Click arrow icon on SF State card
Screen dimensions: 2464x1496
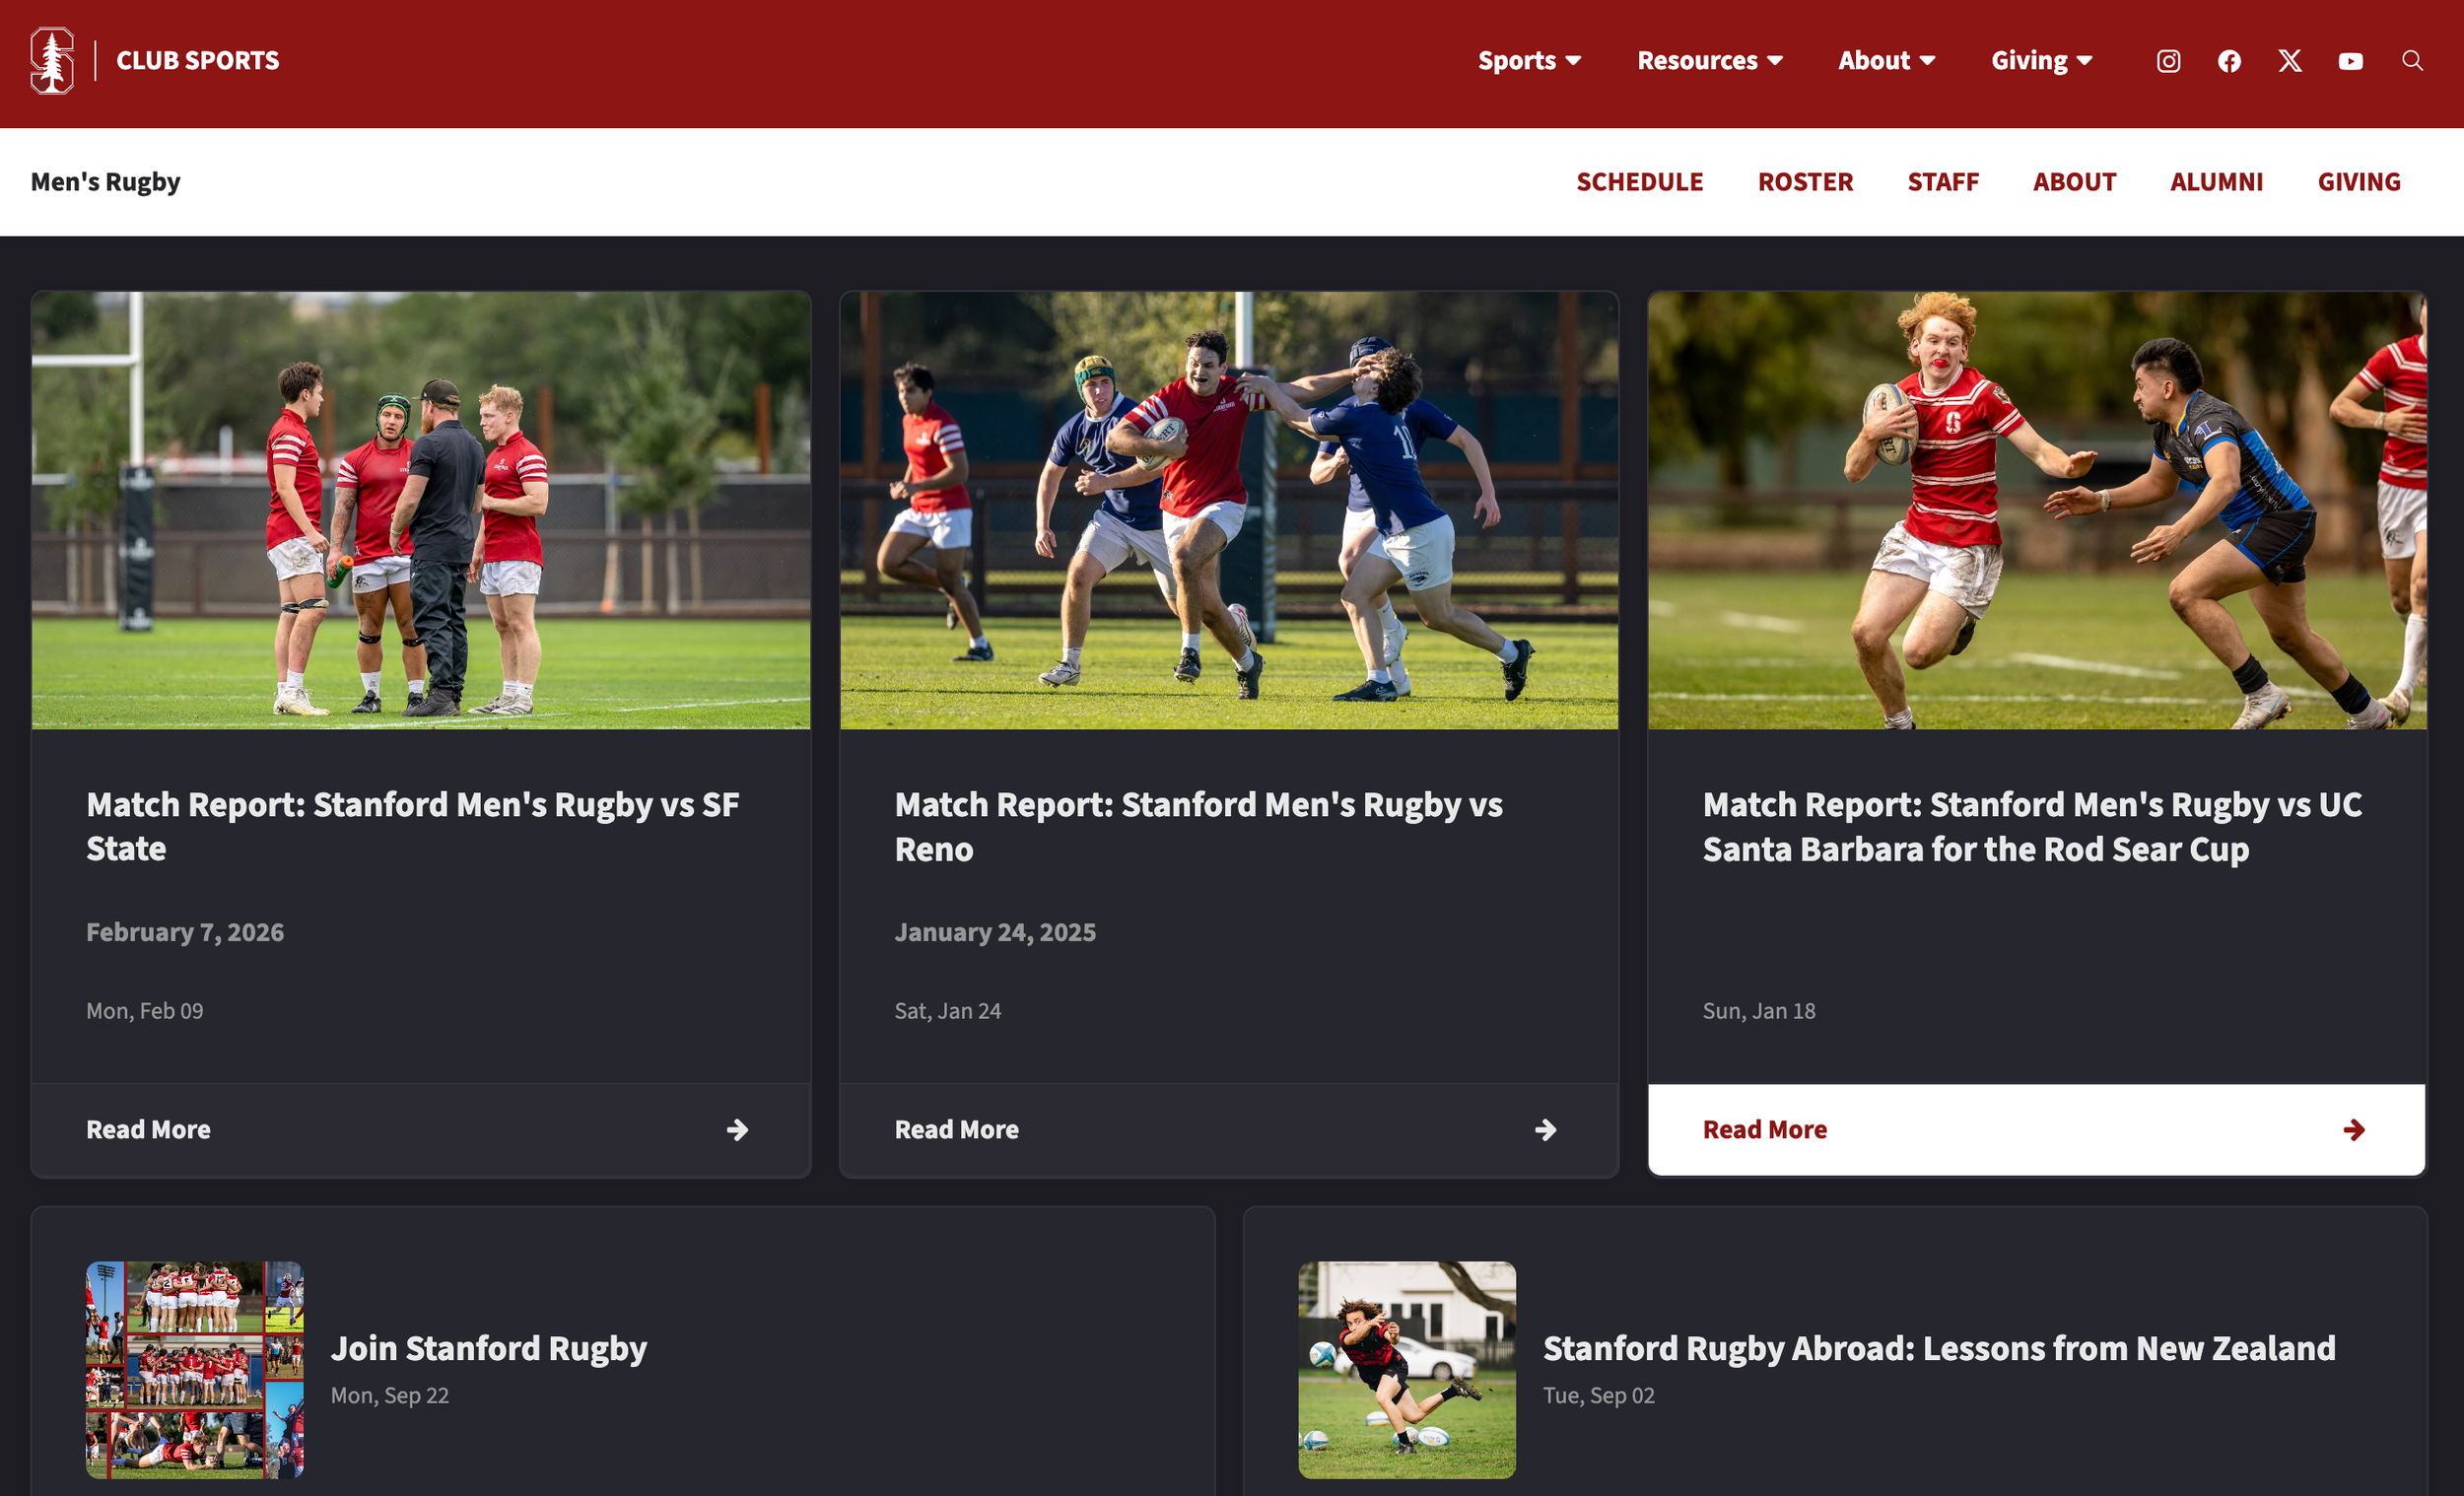(x=737, y=1130)
